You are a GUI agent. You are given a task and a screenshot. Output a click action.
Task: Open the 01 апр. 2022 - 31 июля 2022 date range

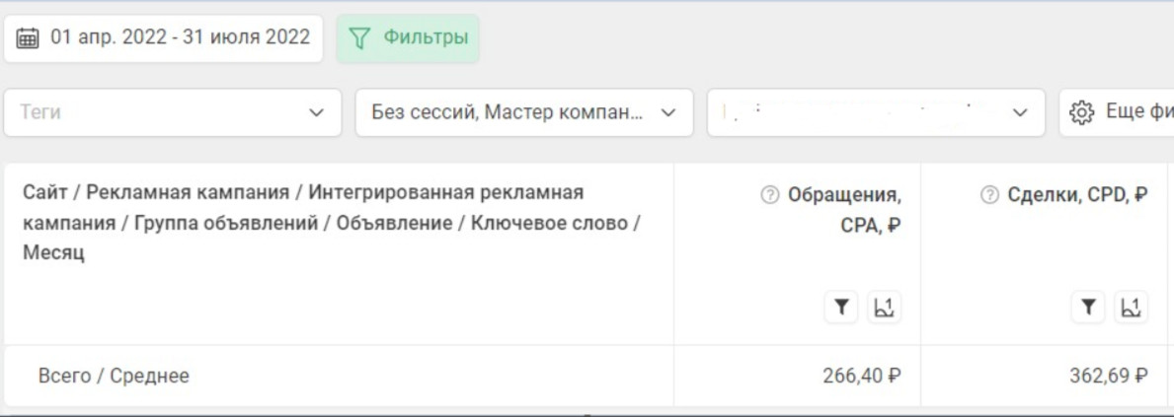click(x=180, y=38)
